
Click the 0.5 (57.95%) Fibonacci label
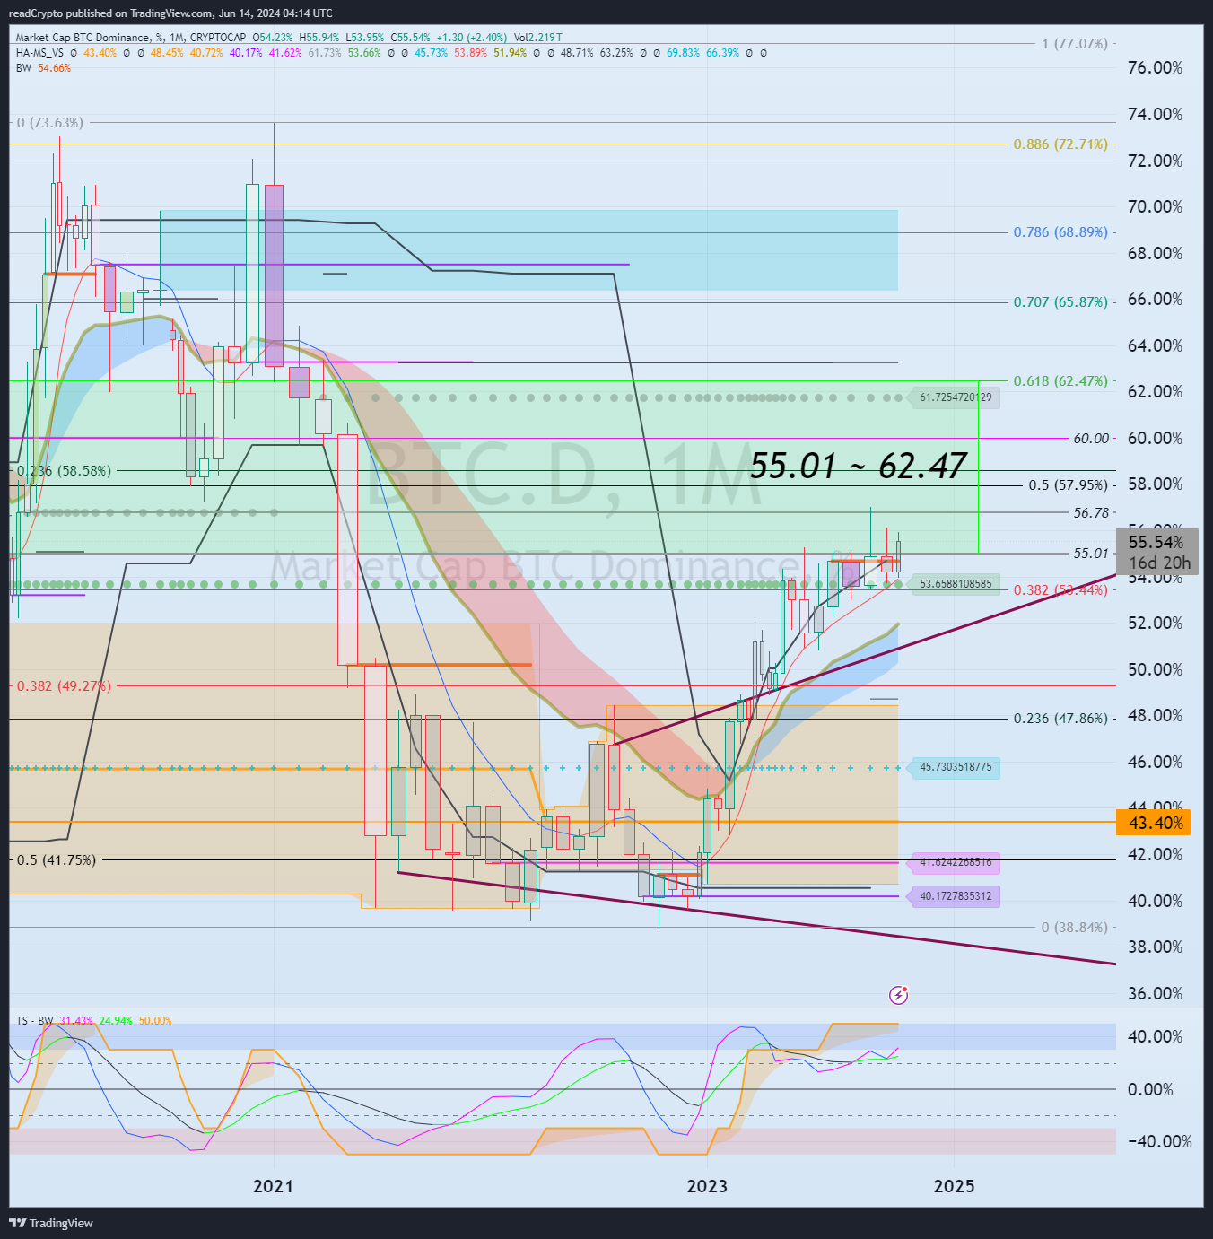coord(1069,485)
